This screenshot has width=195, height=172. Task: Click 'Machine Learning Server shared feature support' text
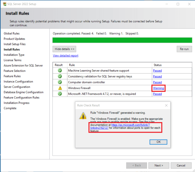point(98,71)
